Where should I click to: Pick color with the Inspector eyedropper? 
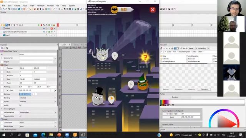(x=55, y=90)
